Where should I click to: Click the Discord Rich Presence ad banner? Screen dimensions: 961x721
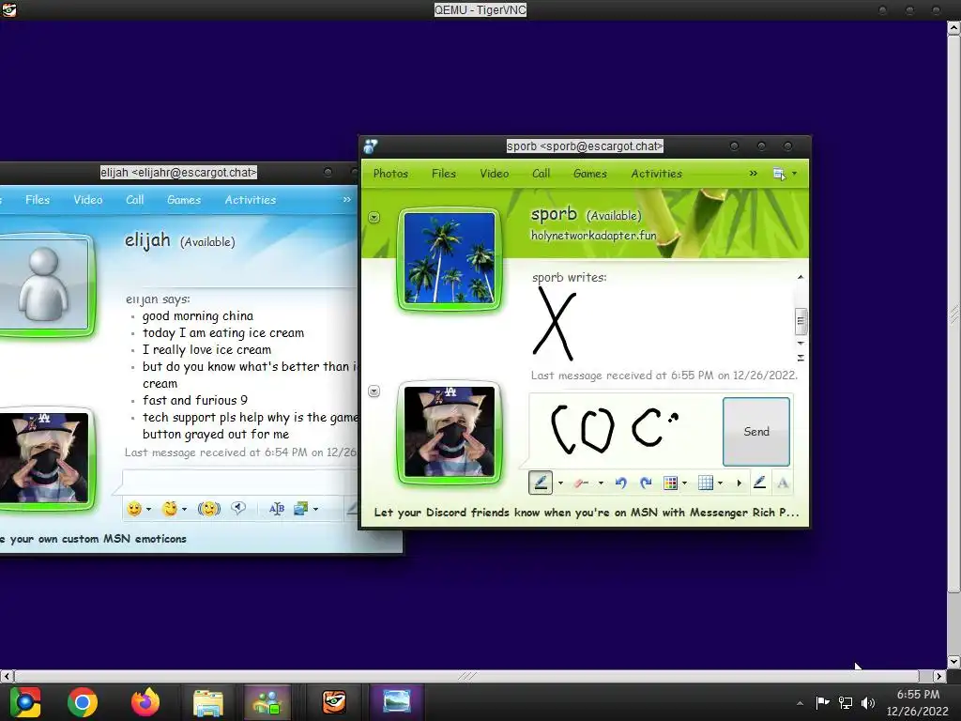[x=586, y=513]
